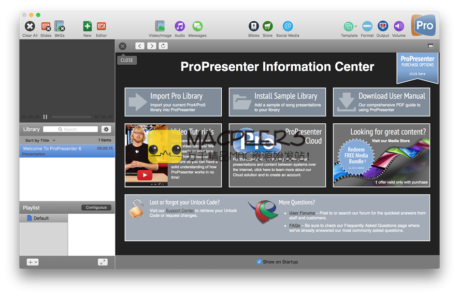Image resolution: width=459 pixels, height=296 pixels.
Task: Open Format options
Action: (367, 27)
